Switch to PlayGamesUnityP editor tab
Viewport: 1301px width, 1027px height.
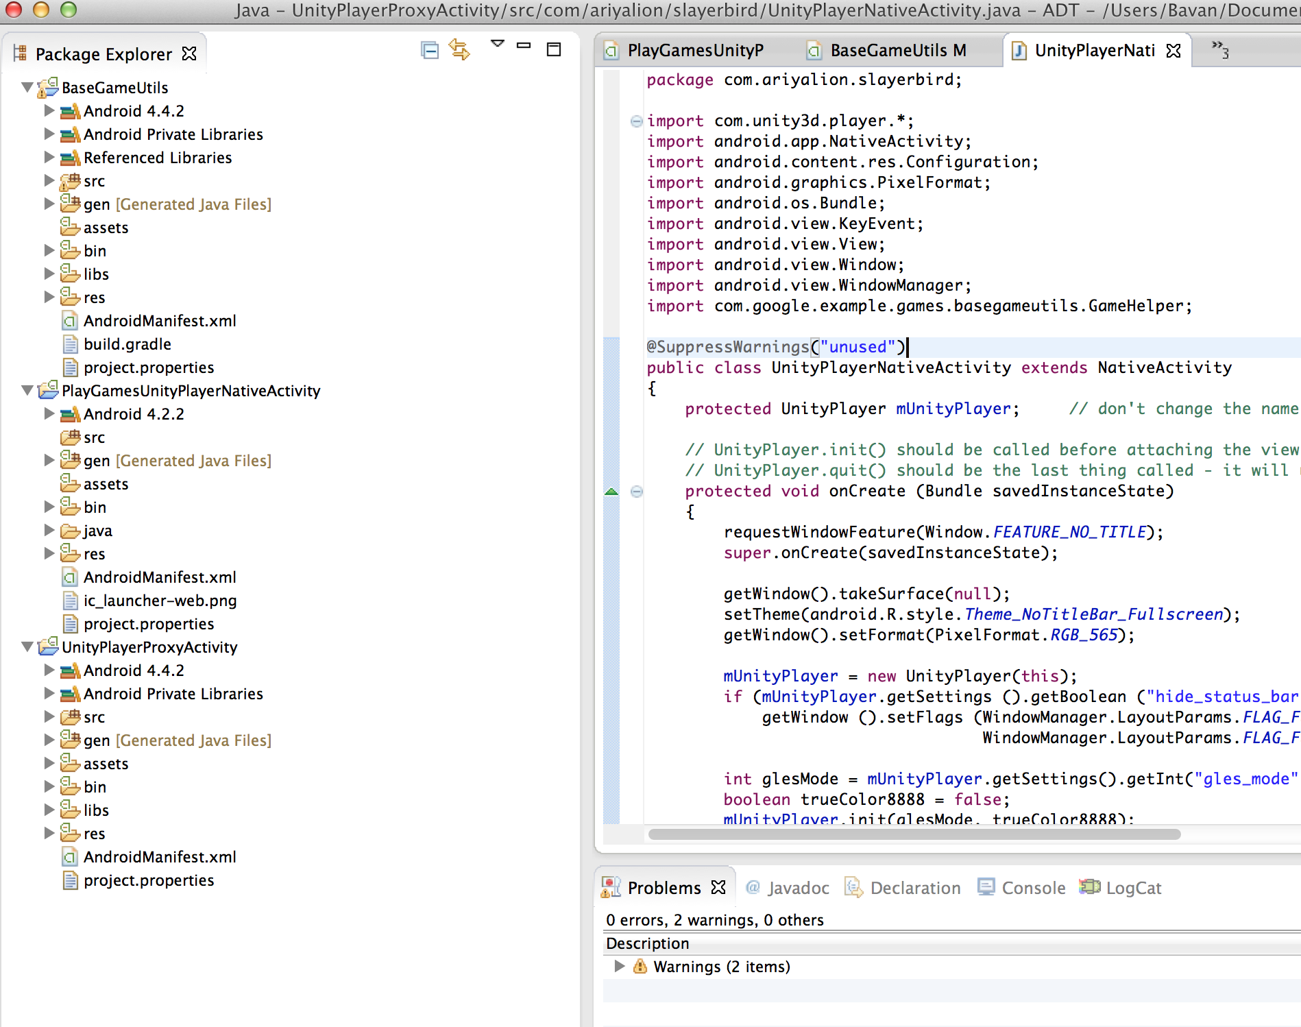pyautogui.click(x=694, y=51)
